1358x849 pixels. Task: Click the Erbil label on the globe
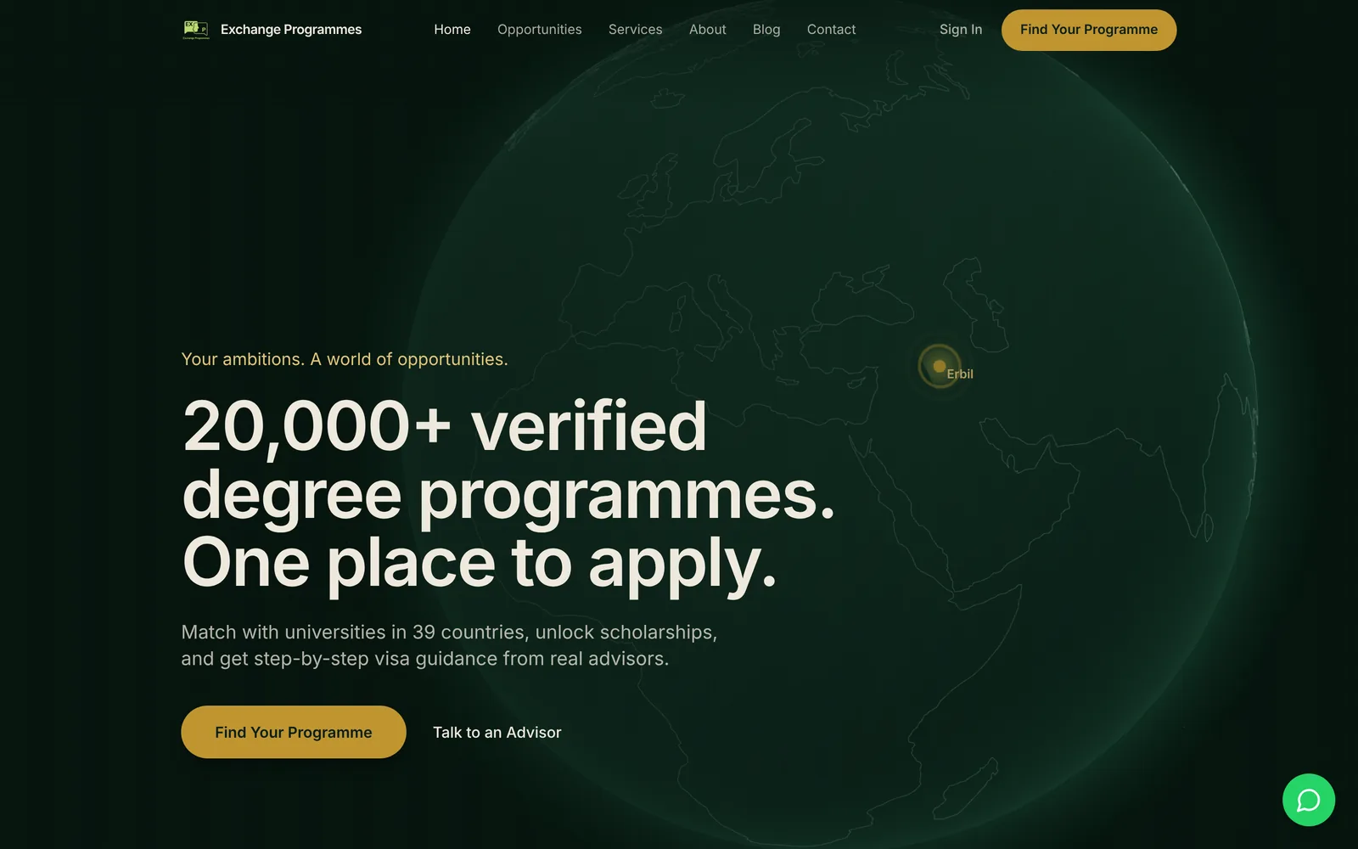point(960,374)
